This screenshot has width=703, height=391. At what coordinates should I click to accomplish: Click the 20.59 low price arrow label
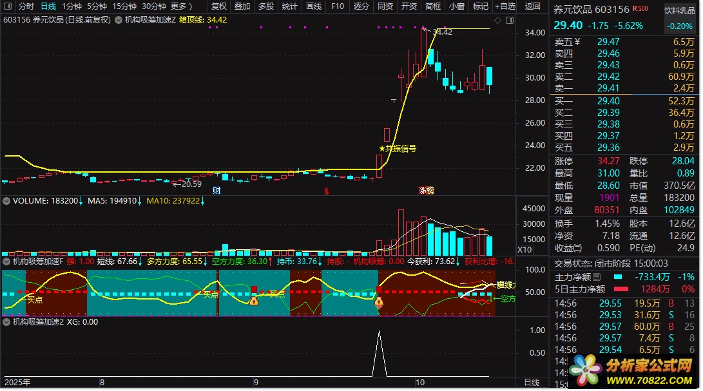188,184
